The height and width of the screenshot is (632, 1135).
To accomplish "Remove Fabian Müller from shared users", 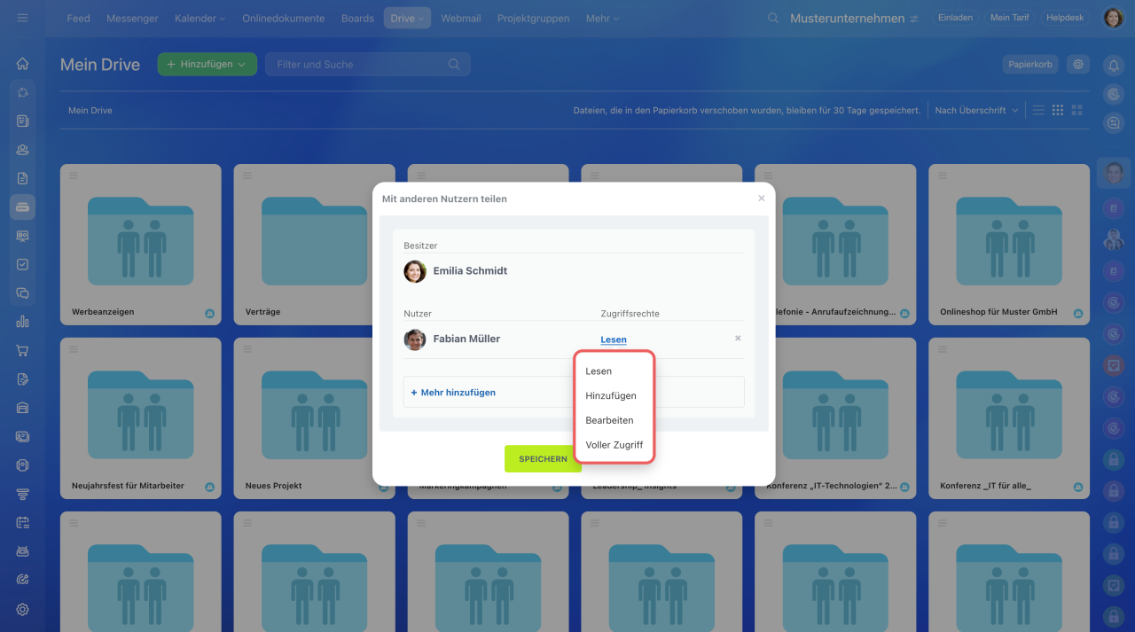I will [738, 339].
